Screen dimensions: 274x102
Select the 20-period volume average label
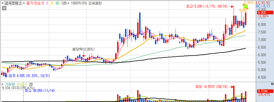click(x=31, y=84)
